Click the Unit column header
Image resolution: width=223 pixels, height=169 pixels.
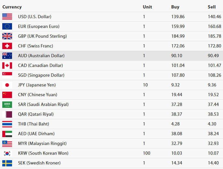[x=147, y=7]
